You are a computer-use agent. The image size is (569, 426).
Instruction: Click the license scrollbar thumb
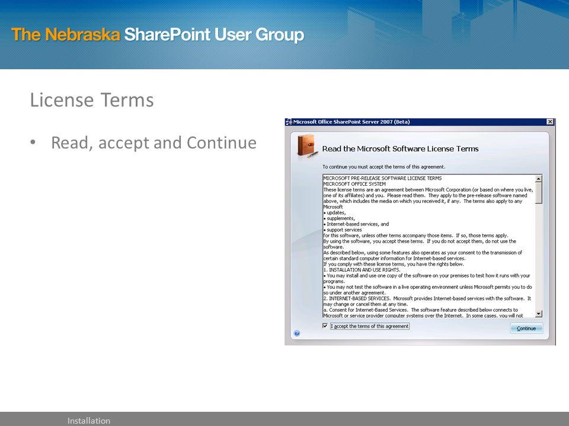point(539,193)
